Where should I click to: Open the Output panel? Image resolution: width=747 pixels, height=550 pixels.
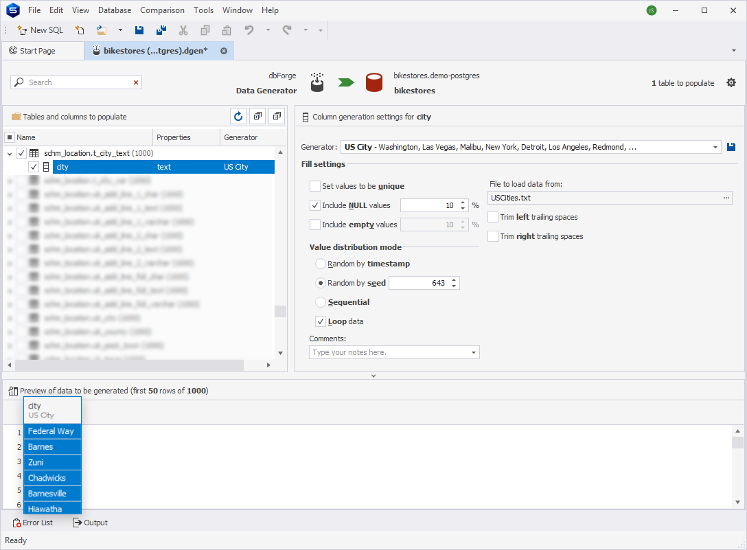coord(90,523)
